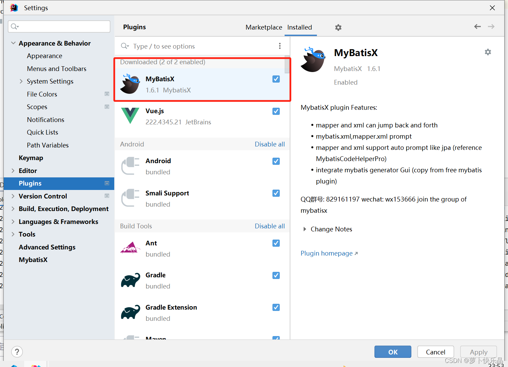Viewport: 508px width, 367px height.
Task: Click the OK button
Action: point(393,352)
